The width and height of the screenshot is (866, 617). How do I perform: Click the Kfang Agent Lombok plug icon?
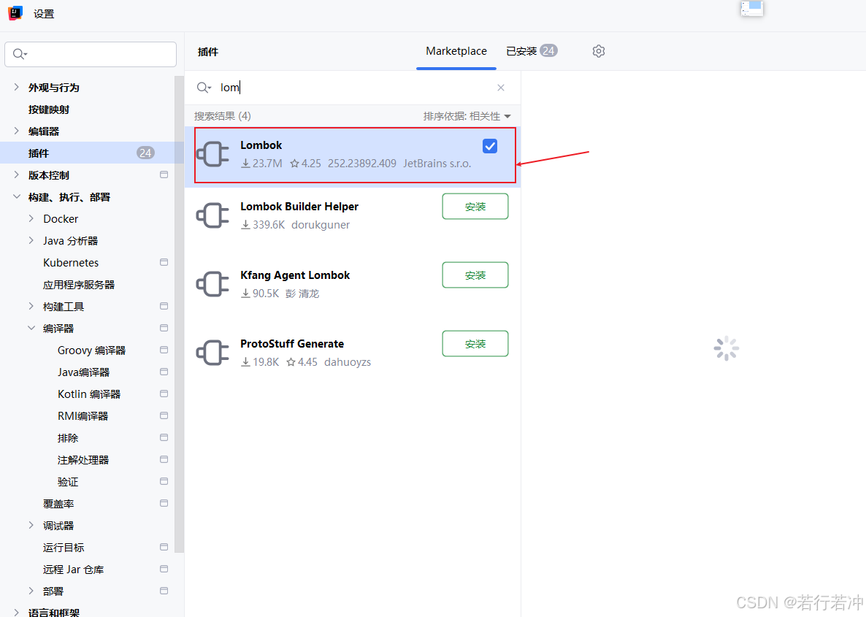[212, 284]
